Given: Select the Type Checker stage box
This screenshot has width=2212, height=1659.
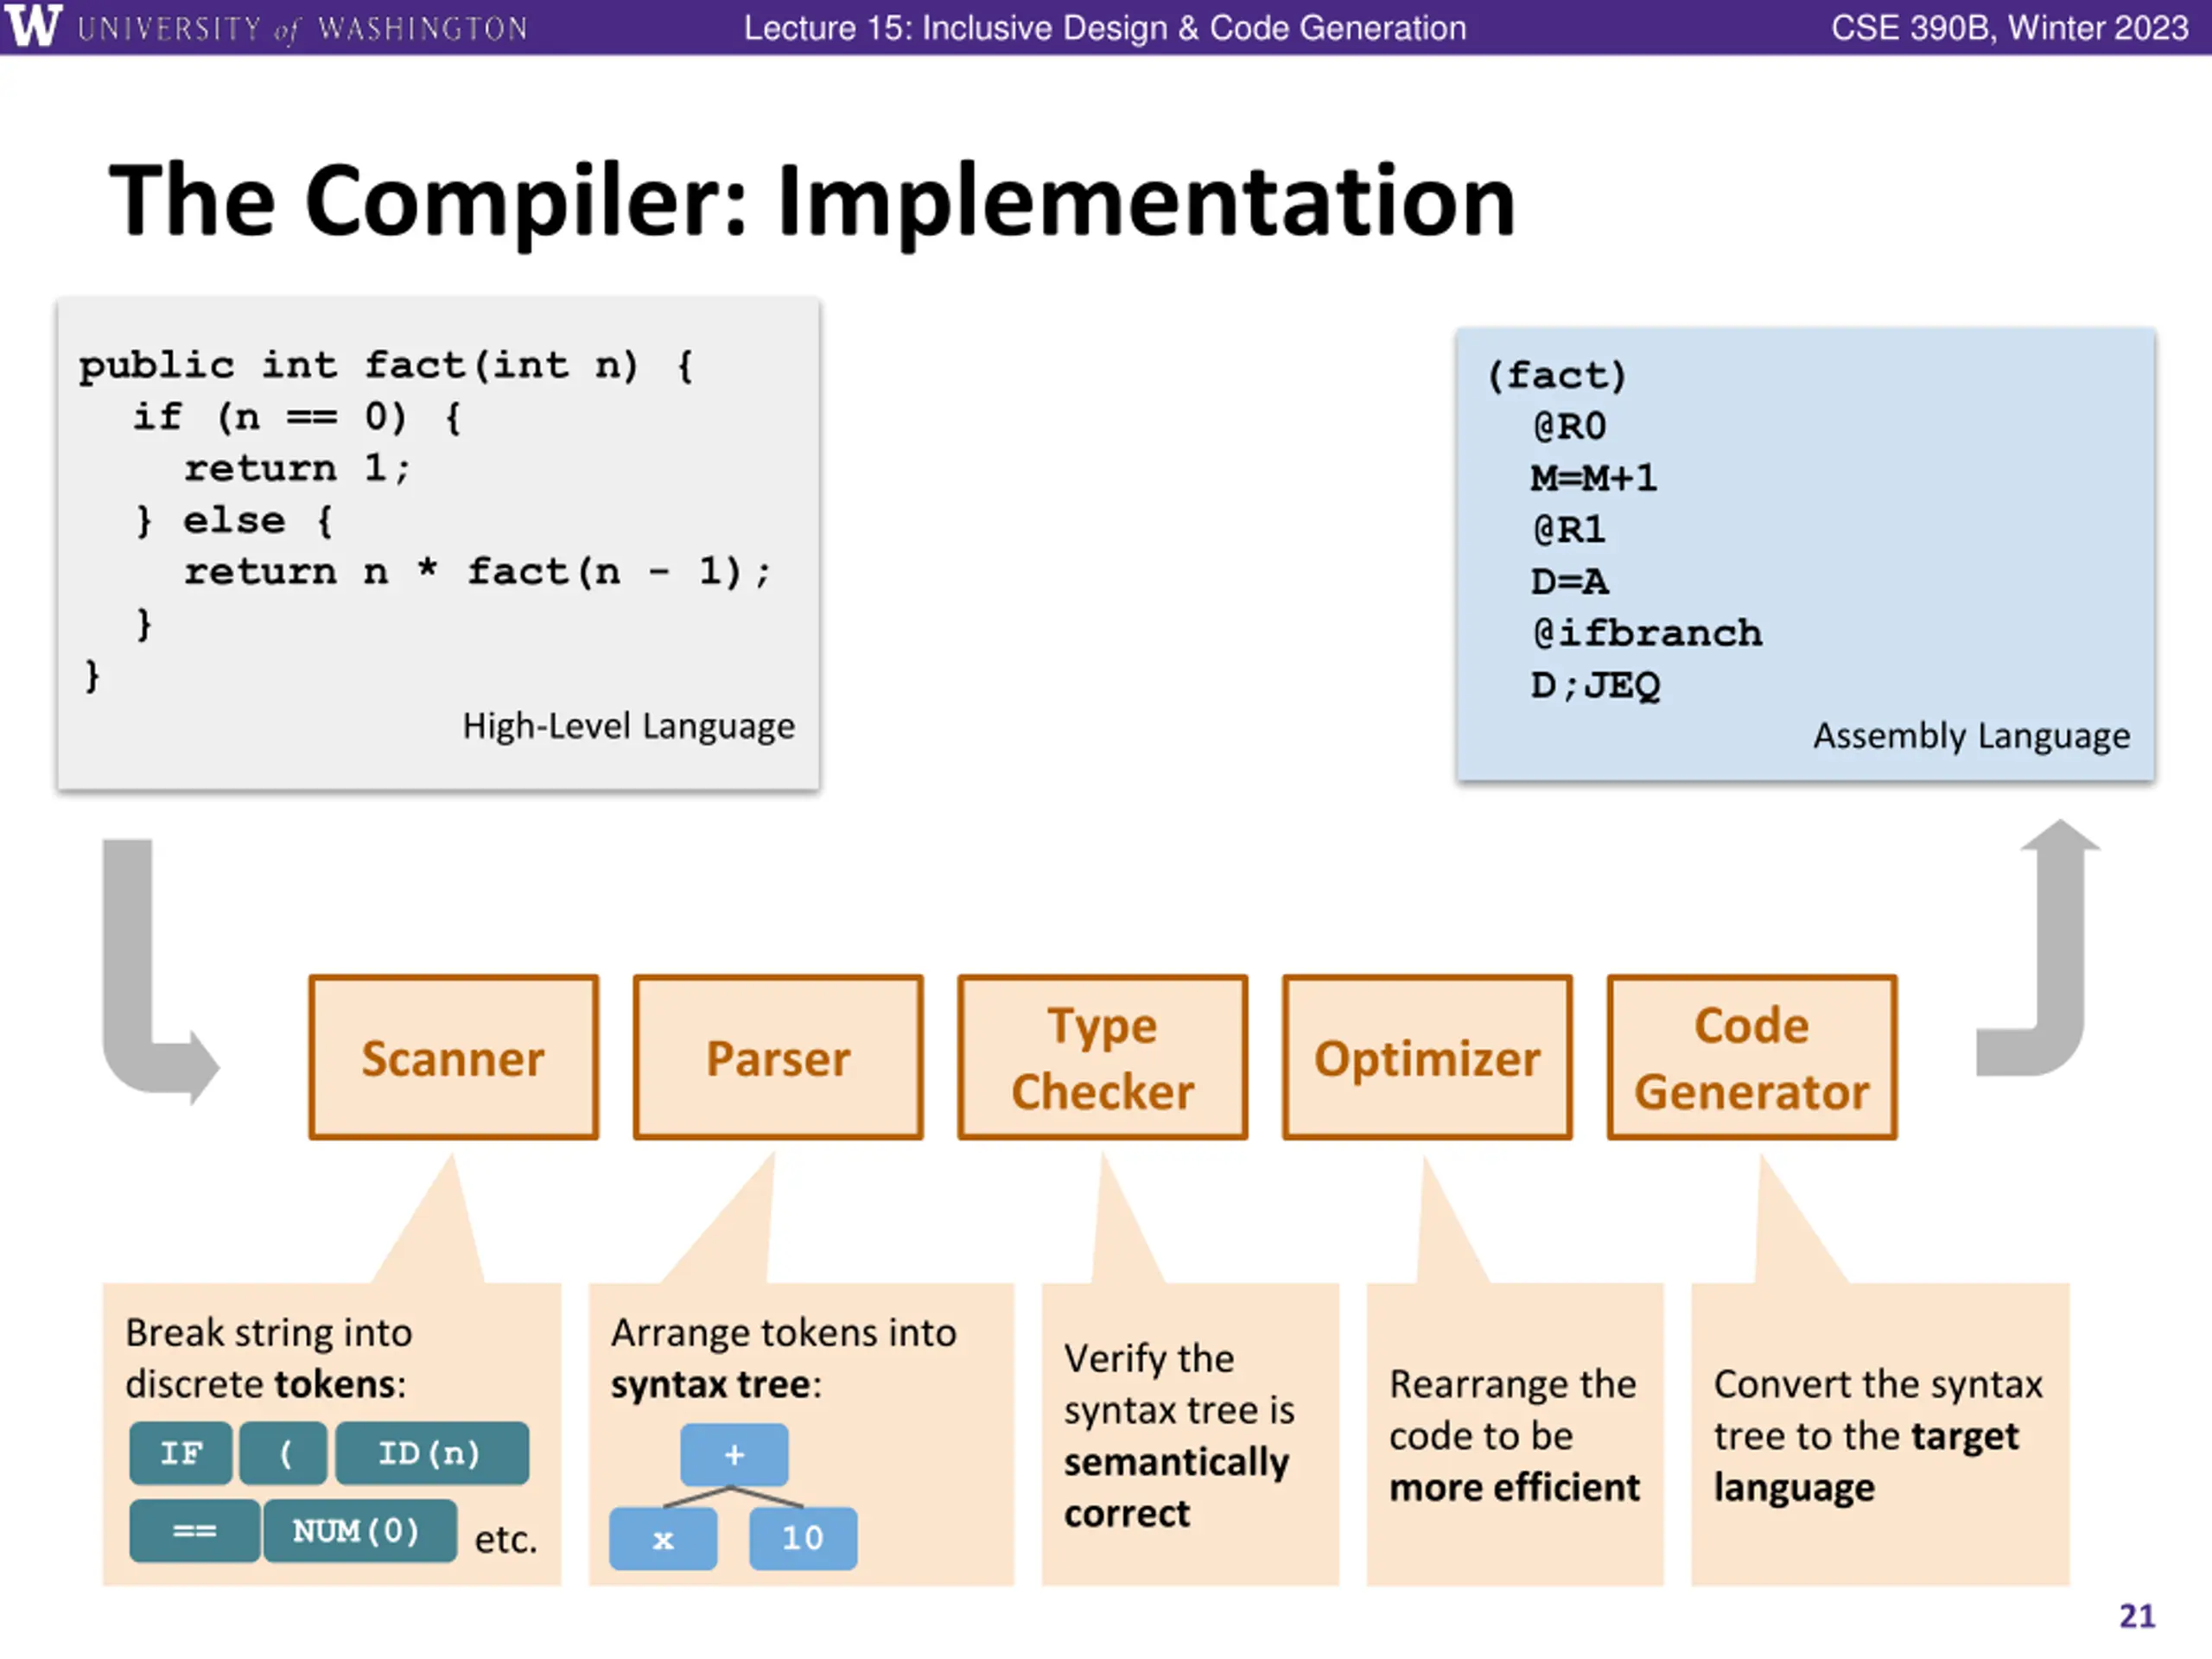Looking at the screenshot, I should point(1103,1057).
